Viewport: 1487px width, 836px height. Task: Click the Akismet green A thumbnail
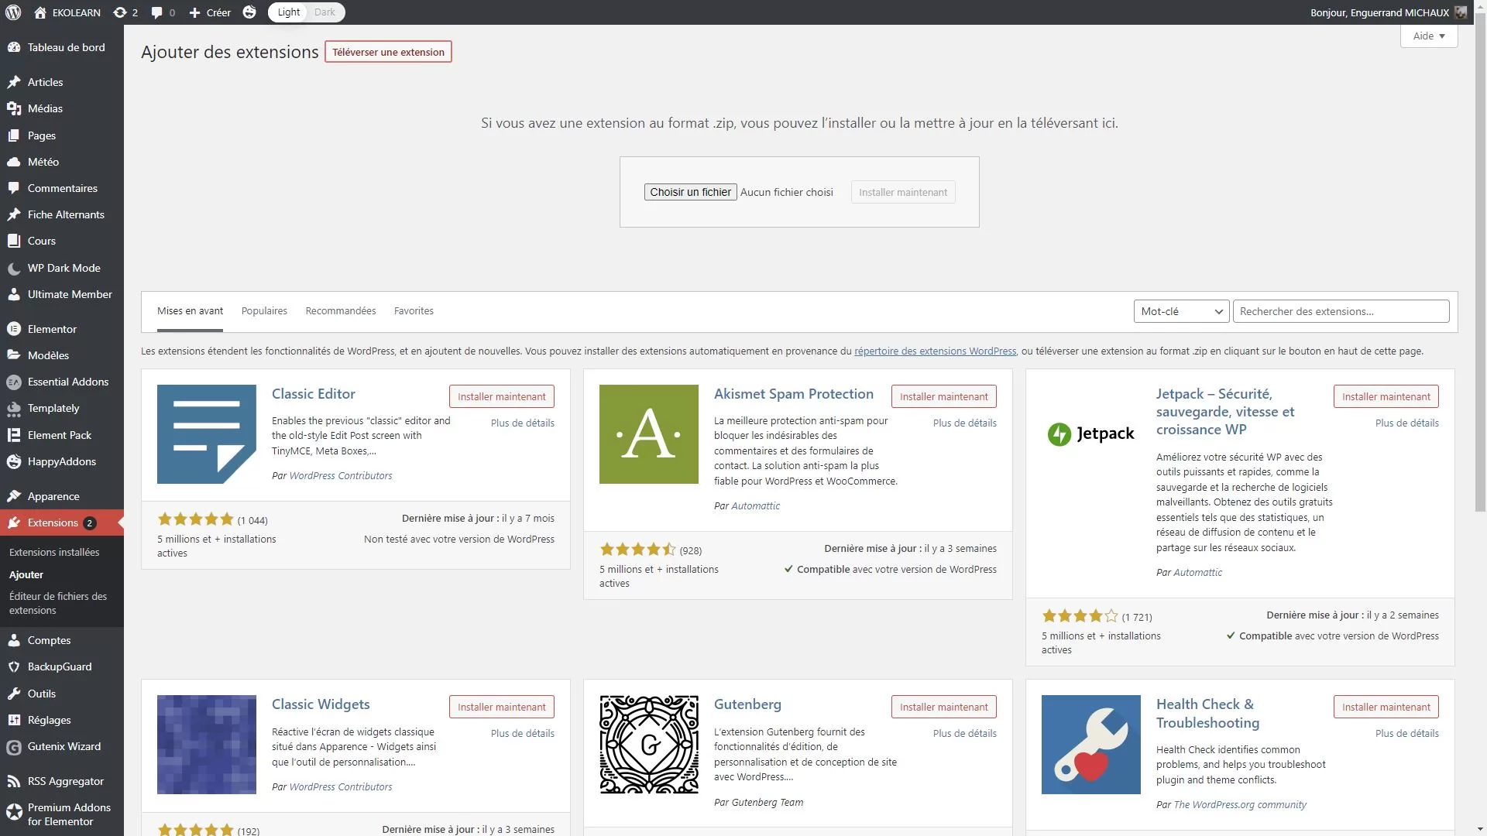click(649, 434)
